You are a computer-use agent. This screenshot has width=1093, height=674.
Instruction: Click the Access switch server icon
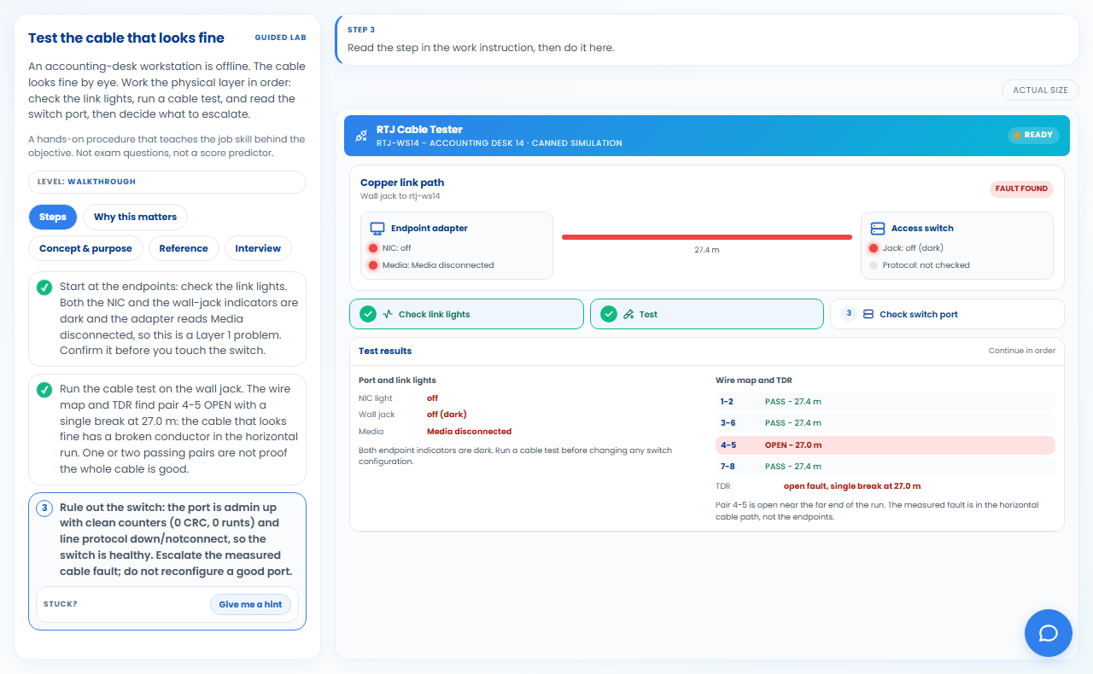[x=877, y=229]
